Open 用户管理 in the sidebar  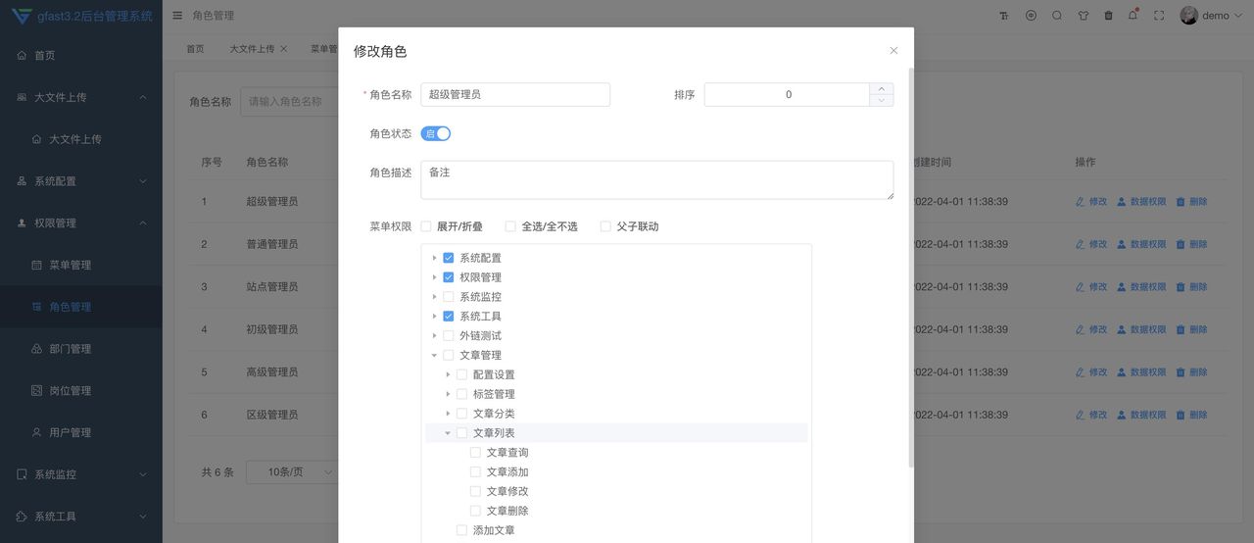tap(81, 432)
